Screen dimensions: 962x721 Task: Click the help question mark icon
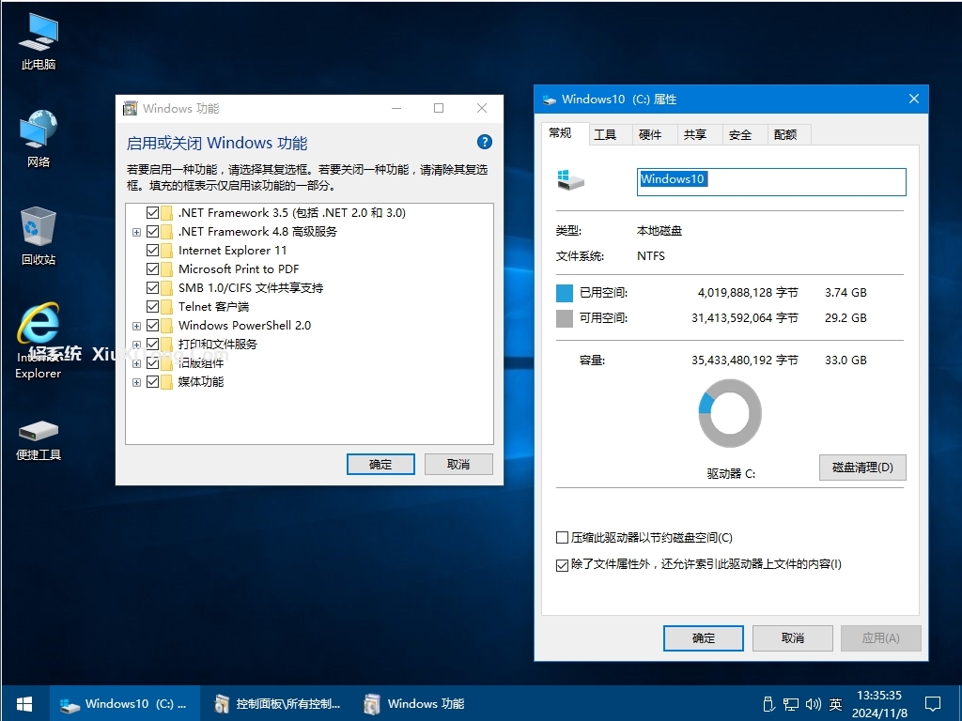click(484, 143)
